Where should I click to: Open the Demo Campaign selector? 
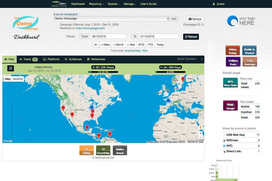[109, 19]
